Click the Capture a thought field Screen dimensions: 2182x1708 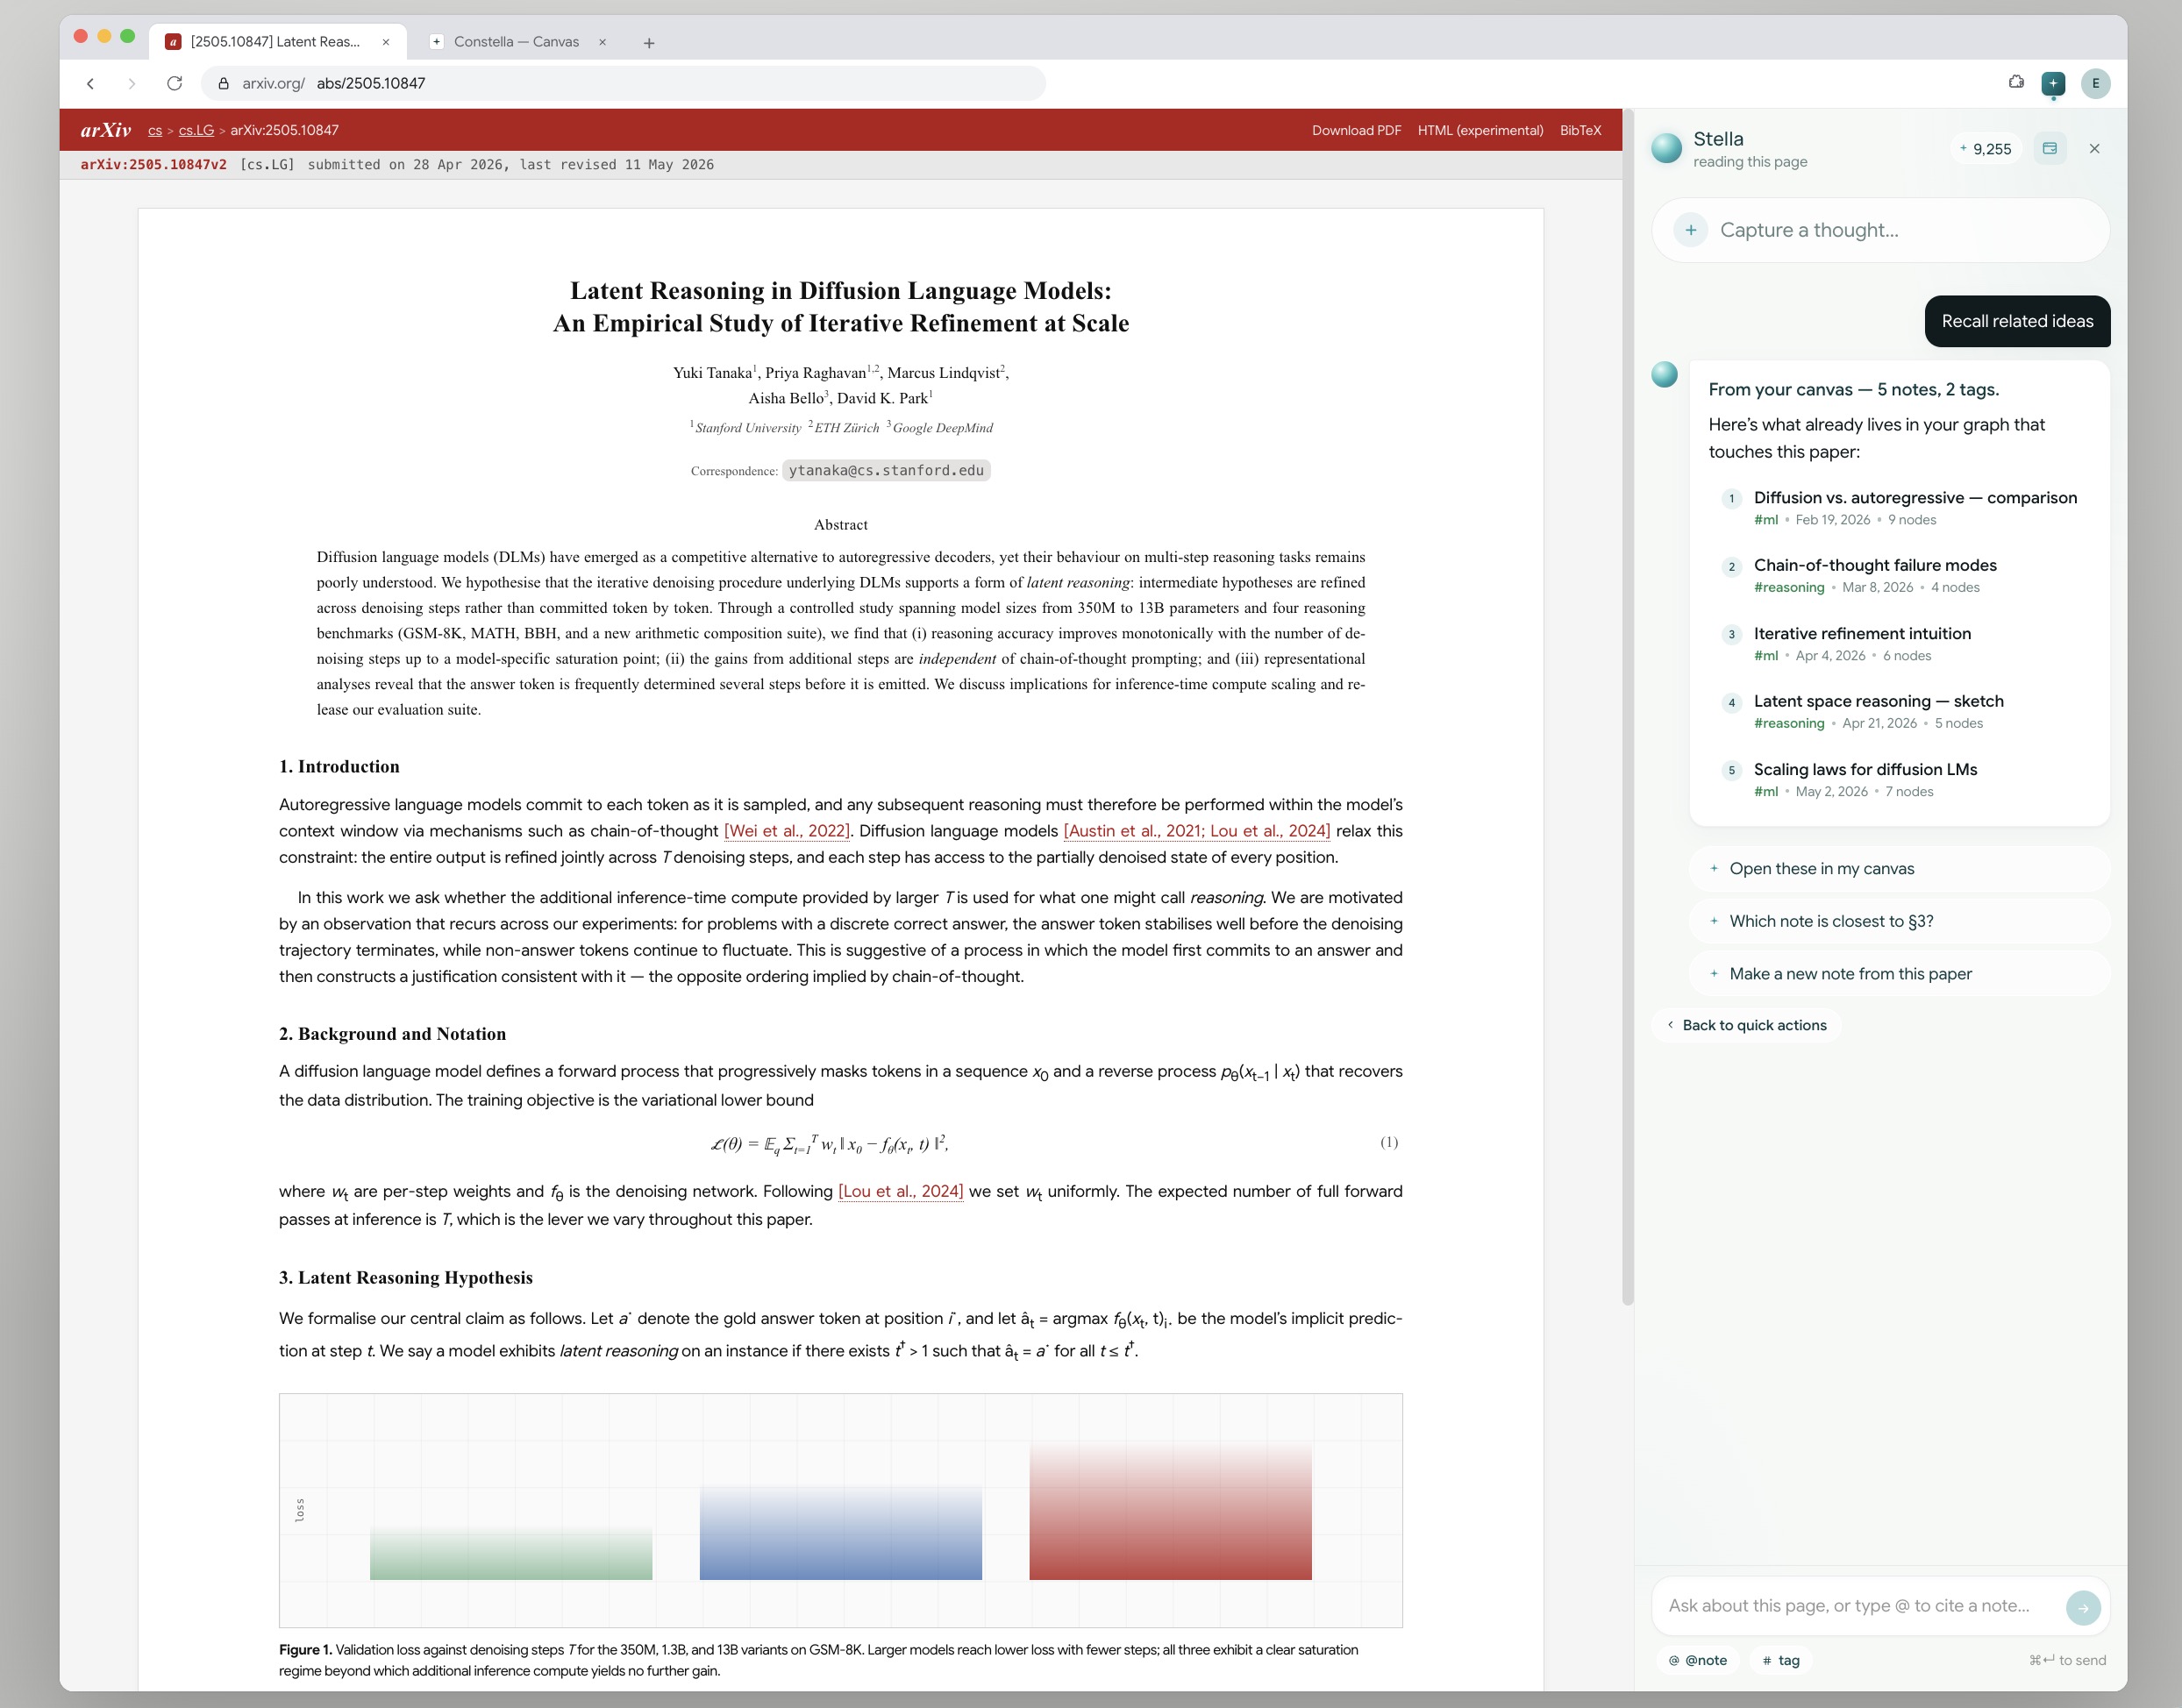[x=1880, y=230]
